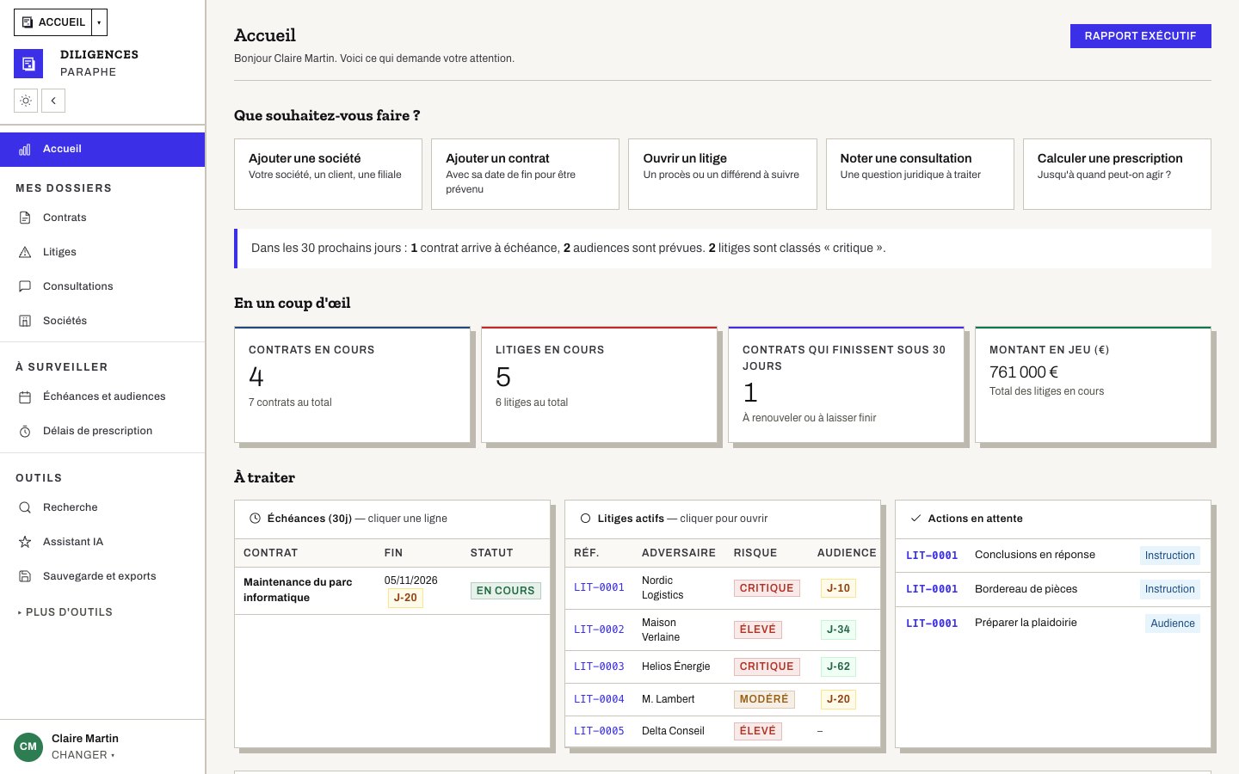Open the Bordereau de pièces action
This screenshot has width=1239, height=774.
tap(1053, 589)
